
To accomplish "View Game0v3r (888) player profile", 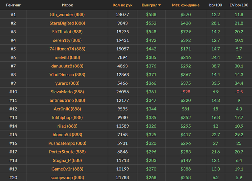I will coord(67,169).
